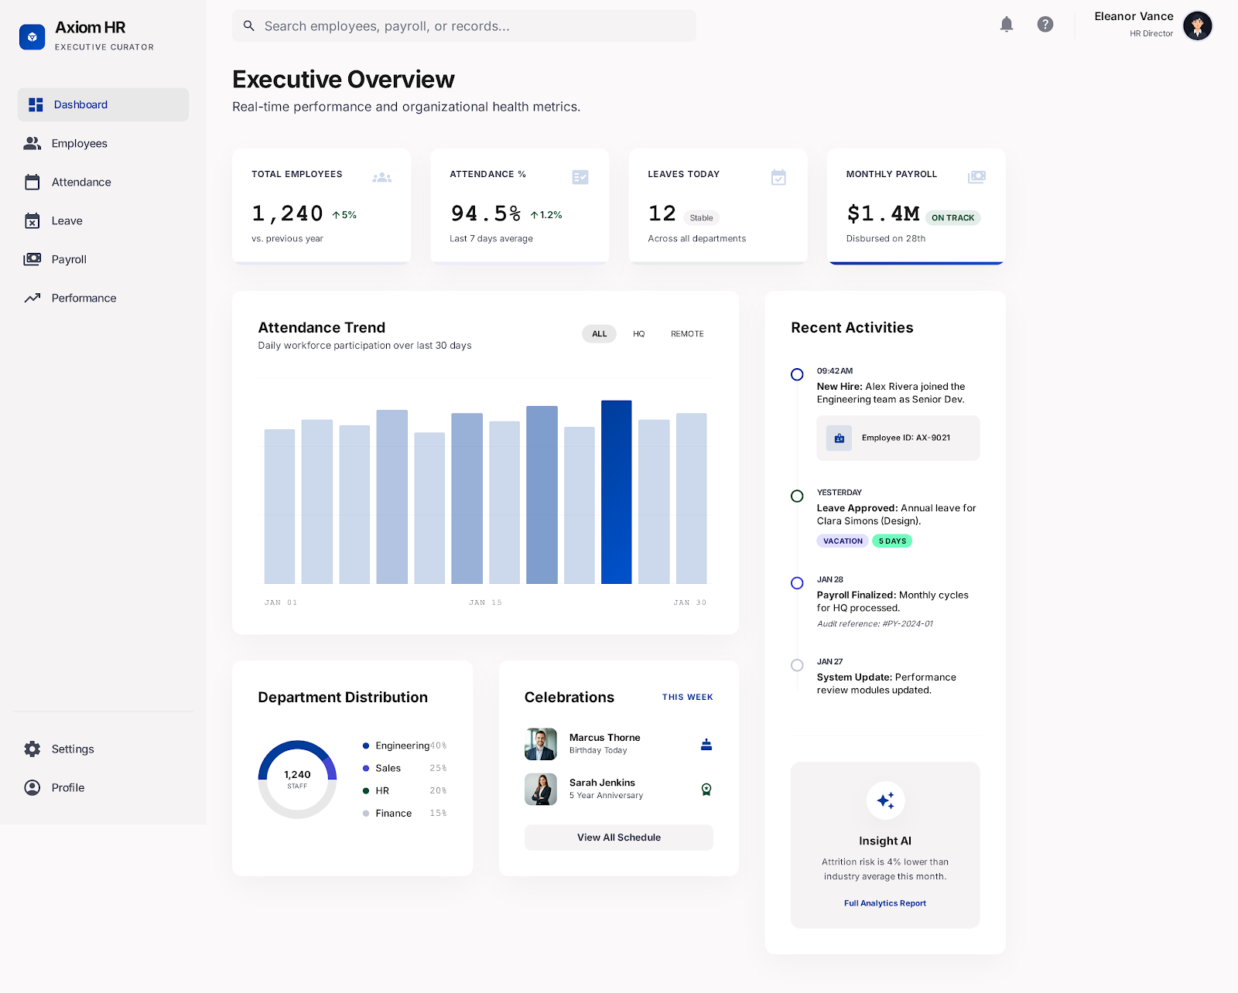The image size is (1238, 993).
Task: Click the employee search field
Action: (463, 26)
